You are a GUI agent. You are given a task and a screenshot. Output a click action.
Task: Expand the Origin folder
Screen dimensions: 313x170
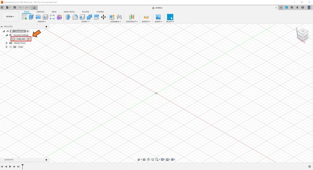7,47
